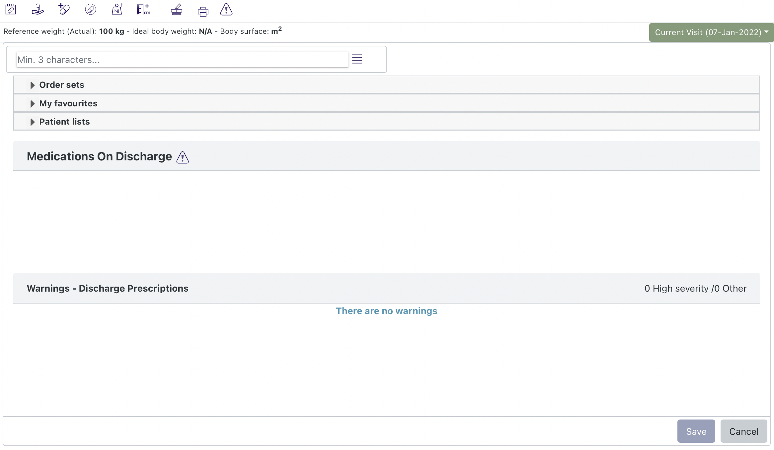Open the Current Visit date dropdown
The image size is (774, 450).
pyautogui.click(x=711, y=32)
